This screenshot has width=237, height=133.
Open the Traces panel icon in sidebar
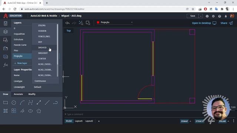pyautogui.click(x=6, y=57)
